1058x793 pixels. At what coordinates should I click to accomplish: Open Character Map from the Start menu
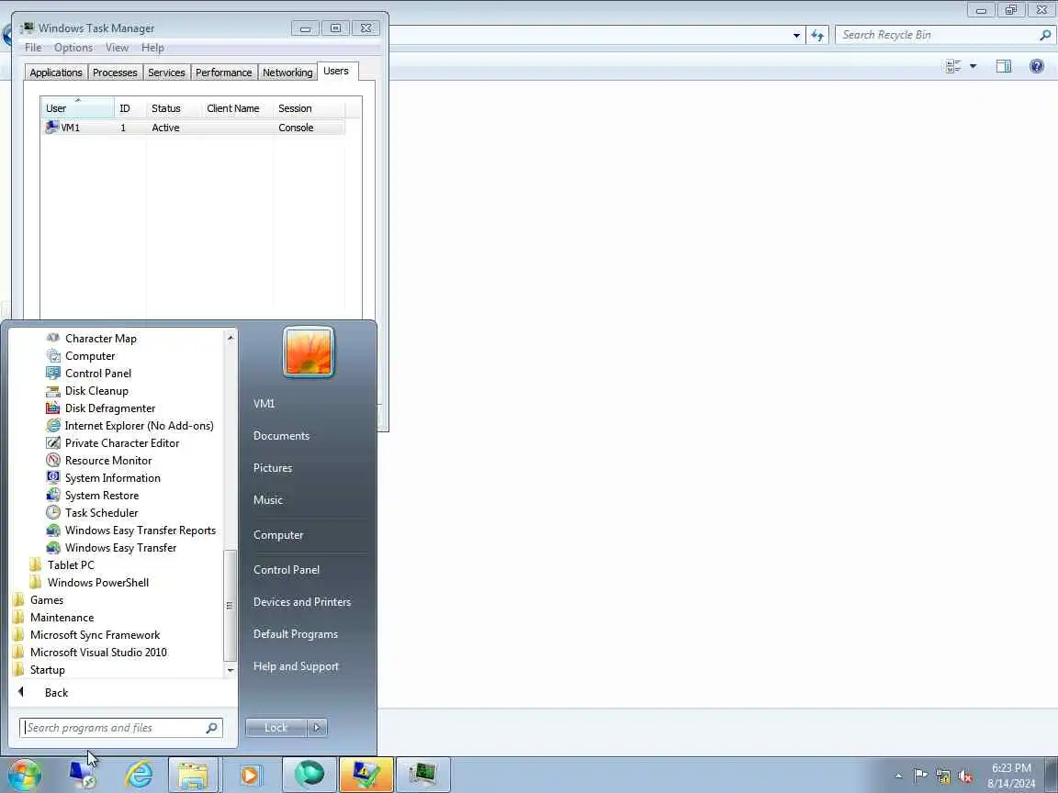point(91,339)
